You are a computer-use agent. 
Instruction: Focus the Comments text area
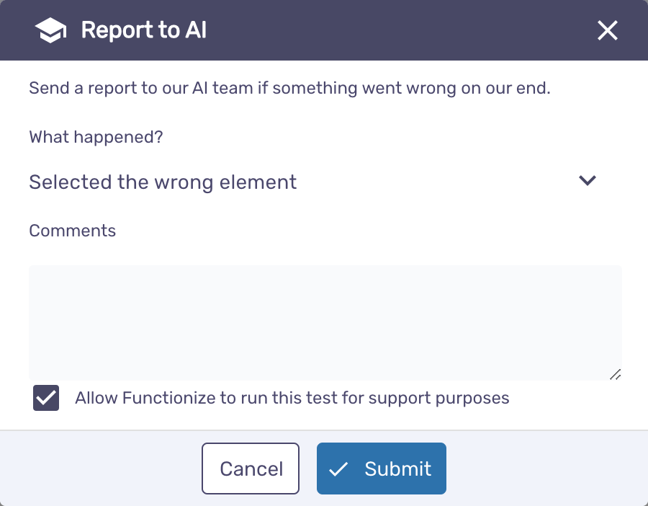coord(325,323)
